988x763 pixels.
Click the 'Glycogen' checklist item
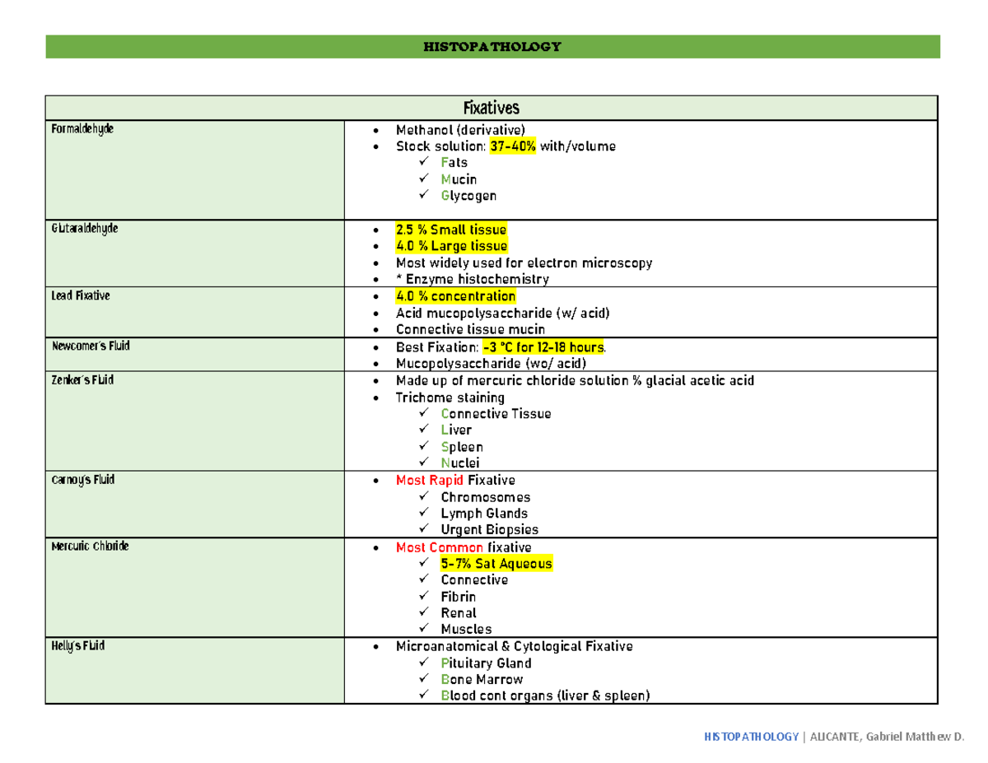pyautogui.click(x=468, y=196)
